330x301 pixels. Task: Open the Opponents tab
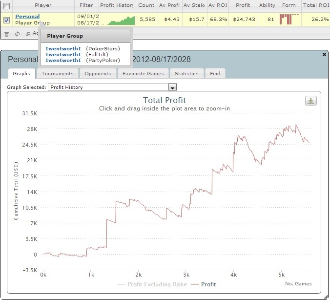point(98,73)
